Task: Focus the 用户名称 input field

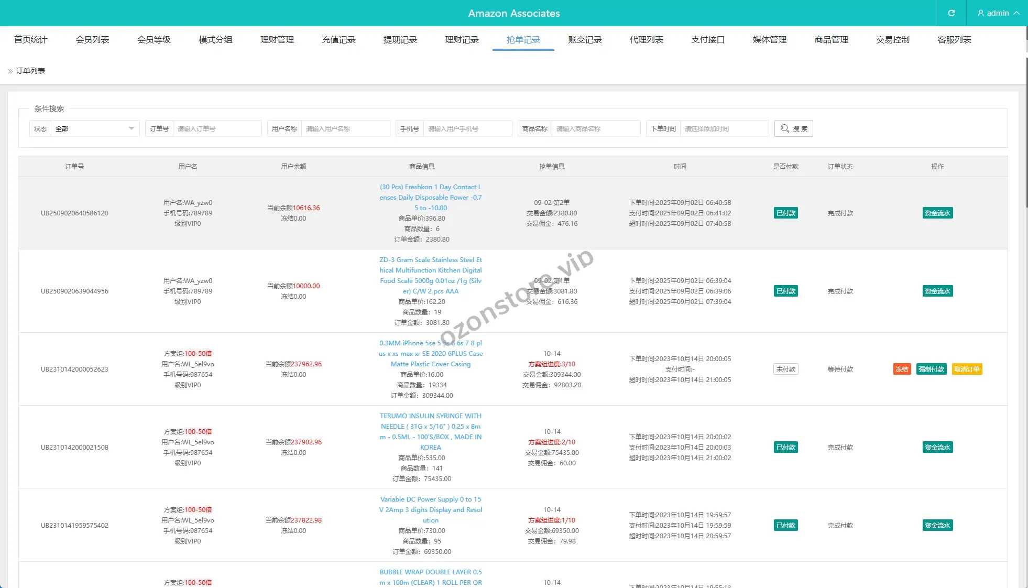Action: coord(345,128)
